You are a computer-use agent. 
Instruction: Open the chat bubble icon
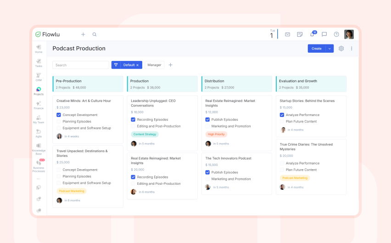pos(324,34)
